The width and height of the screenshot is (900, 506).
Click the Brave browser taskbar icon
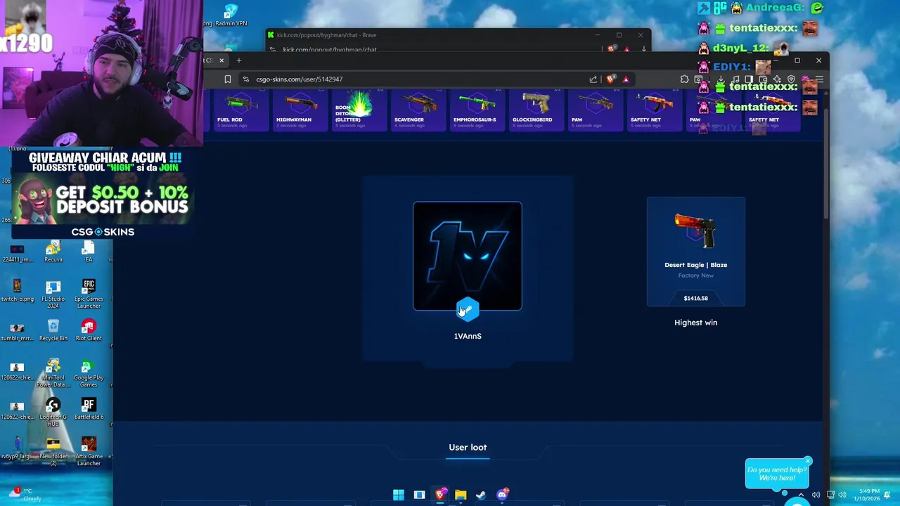pyautogui.click(x=440, y=495)
